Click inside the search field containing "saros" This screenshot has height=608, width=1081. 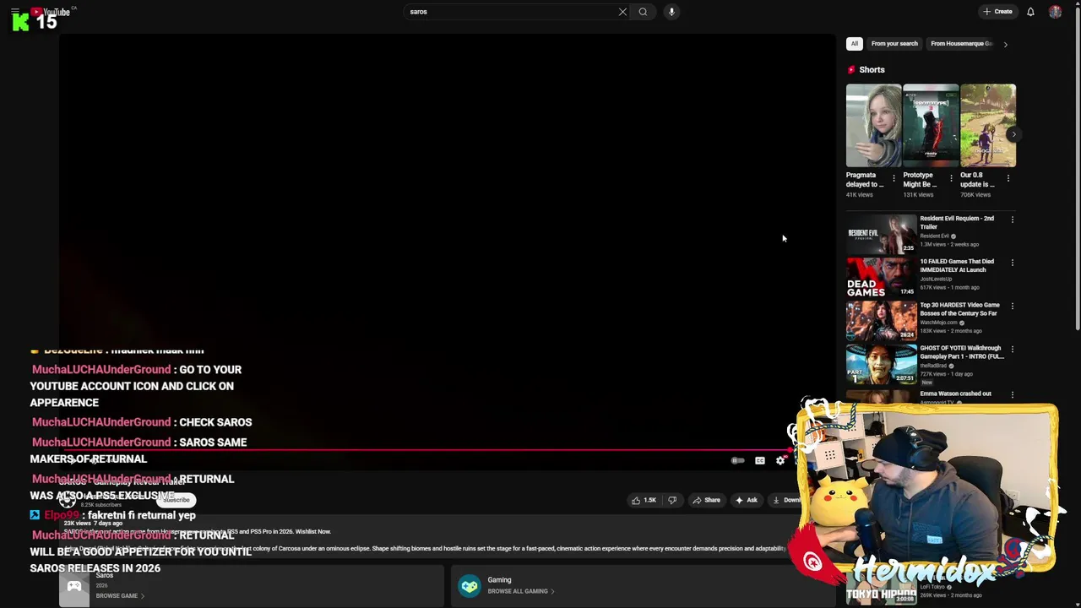click(511, 12)
